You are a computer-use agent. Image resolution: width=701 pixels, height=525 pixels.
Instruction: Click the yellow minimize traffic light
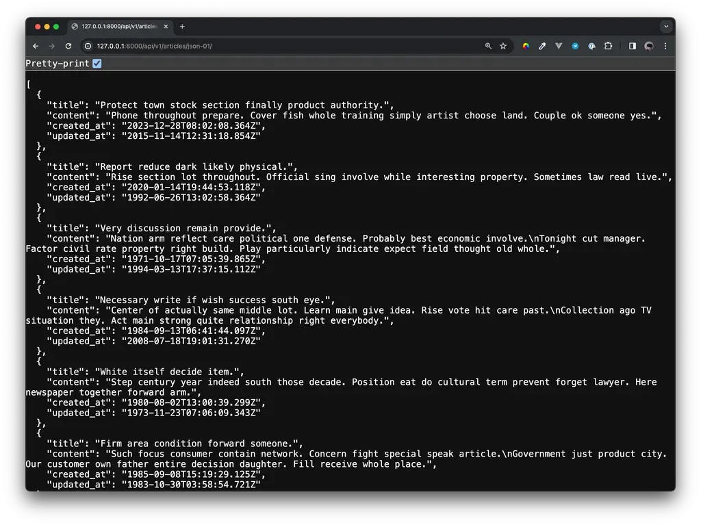[46, 26]
